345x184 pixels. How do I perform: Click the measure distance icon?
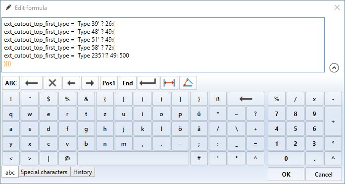tap(169, 83)
